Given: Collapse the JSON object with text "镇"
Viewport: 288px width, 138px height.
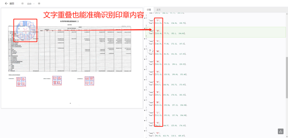Looking at the screenshot, I should point(145,49).
